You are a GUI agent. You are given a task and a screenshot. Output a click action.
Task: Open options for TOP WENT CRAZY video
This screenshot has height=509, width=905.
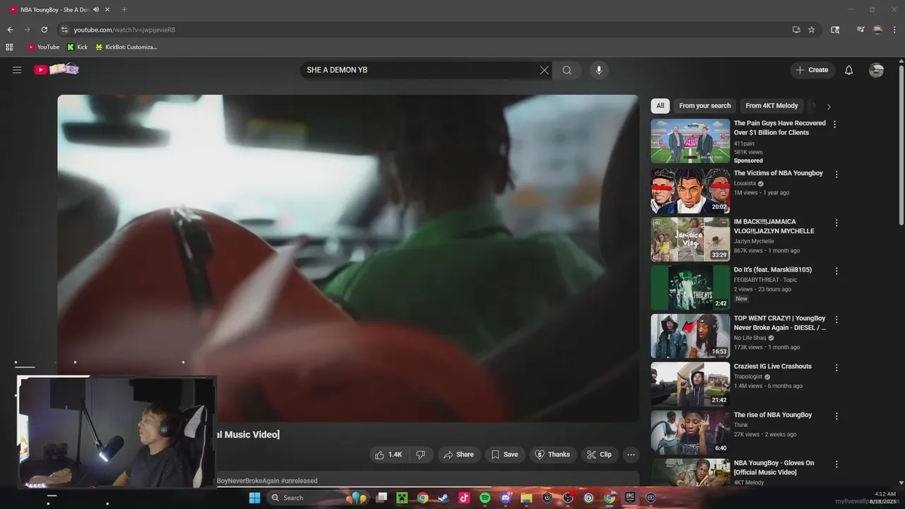coord(836,320)
